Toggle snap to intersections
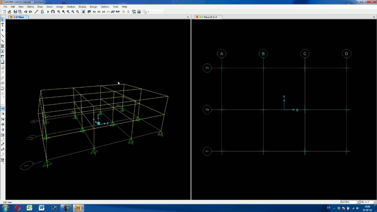The image size is (377, 212). point(3,119)
